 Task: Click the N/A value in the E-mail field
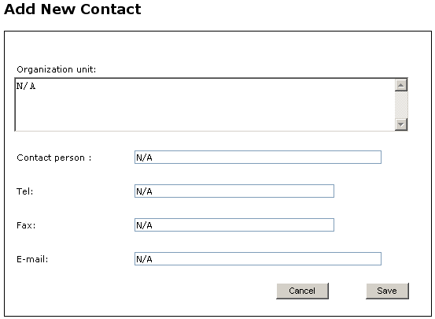click(x=144, y=259)
